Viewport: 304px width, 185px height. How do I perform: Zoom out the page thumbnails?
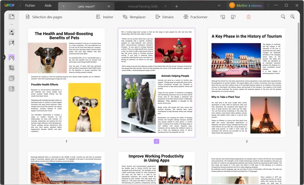point(283,17)
